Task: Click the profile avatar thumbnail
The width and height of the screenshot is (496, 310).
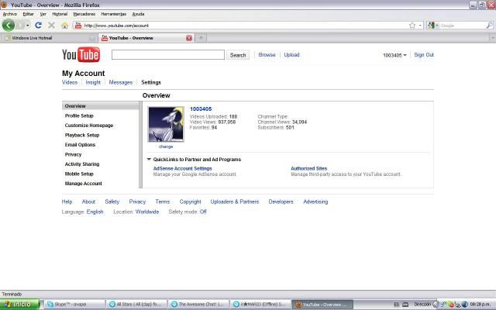Action: tap(165, 124)
